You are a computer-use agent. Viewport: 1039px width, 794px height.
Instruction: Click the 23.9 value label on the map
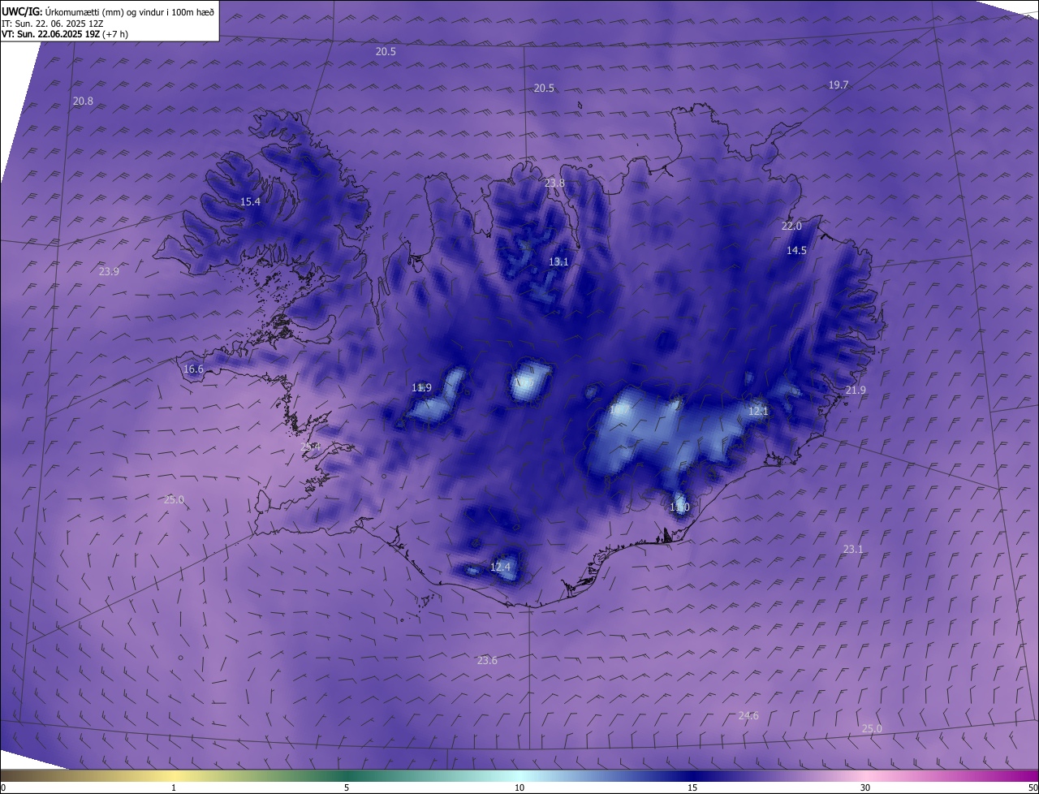coord(109,272)
